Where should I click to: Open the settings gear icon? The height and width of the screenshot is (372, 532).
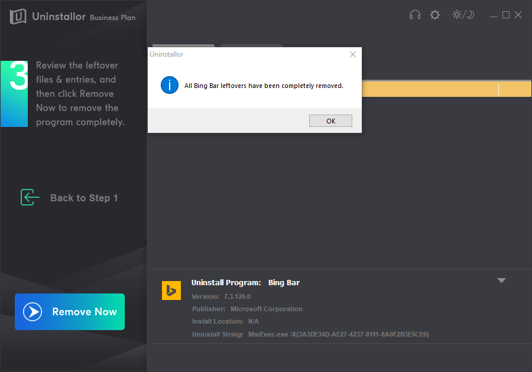coord(434,15)
